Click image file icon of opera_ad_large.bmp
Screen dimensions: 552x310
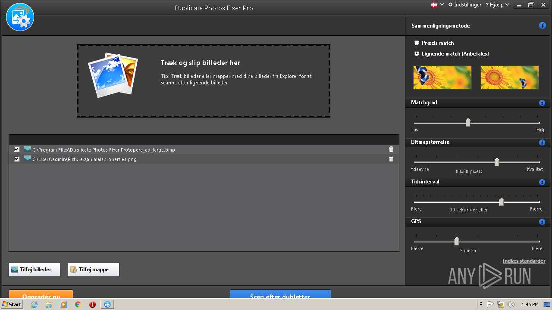pos(28,149)
